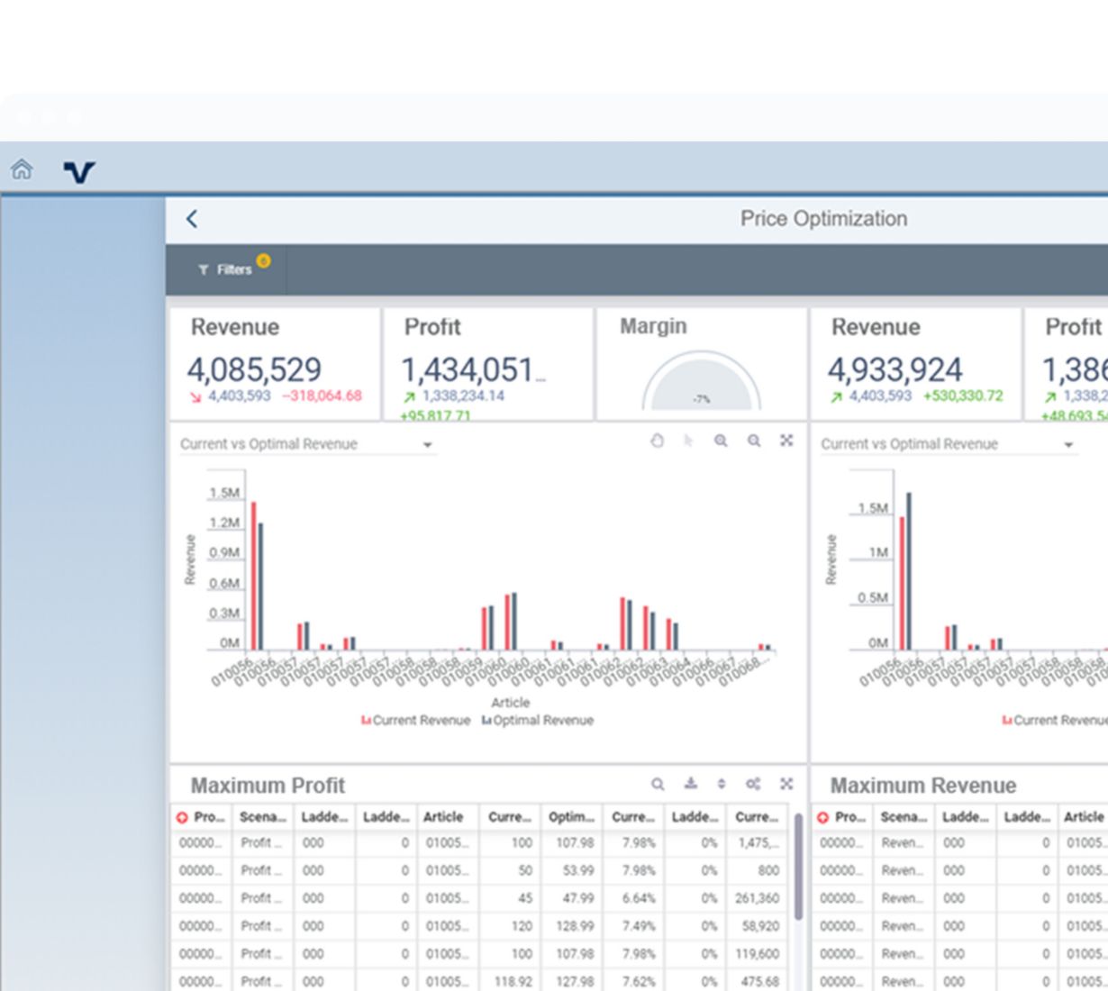
Task: Open Maximum Profit table settings gears
Action: point(753,784)
